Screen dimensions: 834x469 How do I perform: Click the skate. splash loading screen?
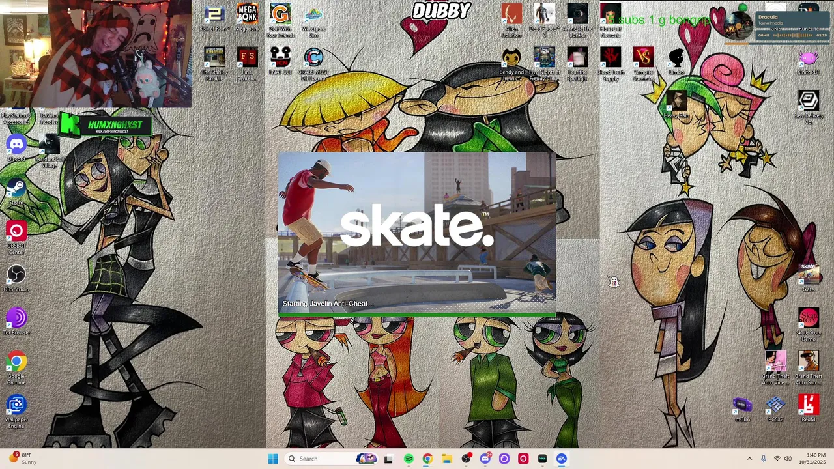click(x=417, y=234)
